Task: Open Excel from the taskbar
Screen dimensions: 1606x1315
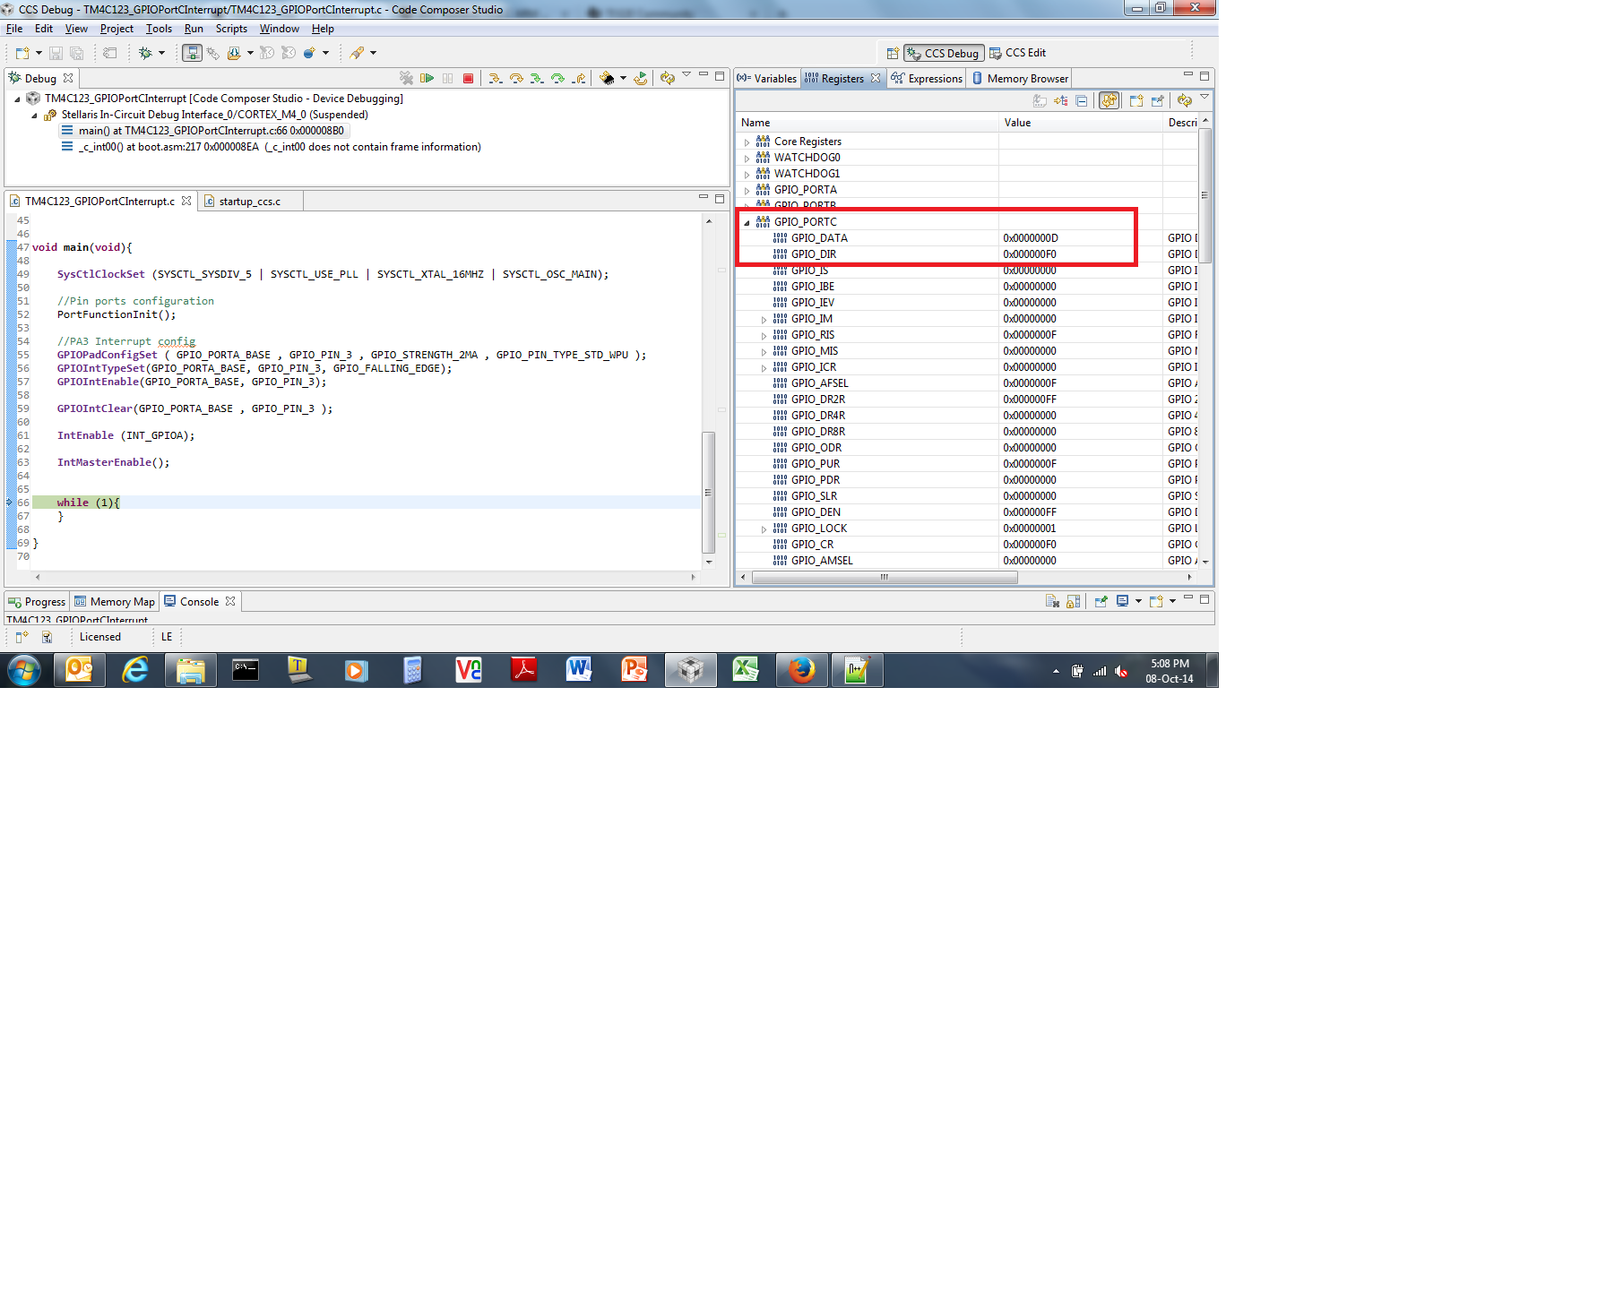Action: tap(746, 670)
